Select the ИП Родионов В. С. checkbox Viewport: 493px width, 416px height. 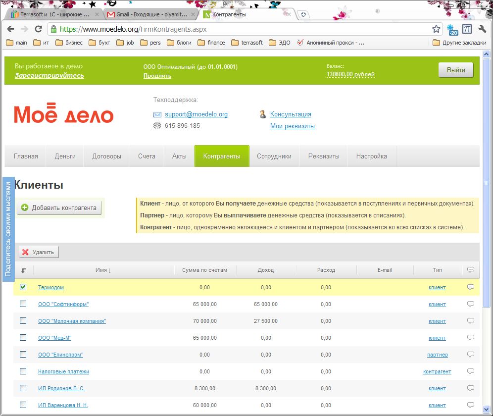pyautogui.click(x=23, y=388)
